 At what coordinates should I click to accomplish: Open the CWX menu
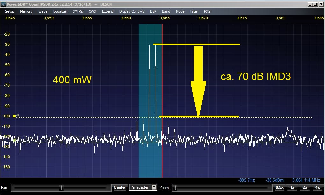point(92,11)
